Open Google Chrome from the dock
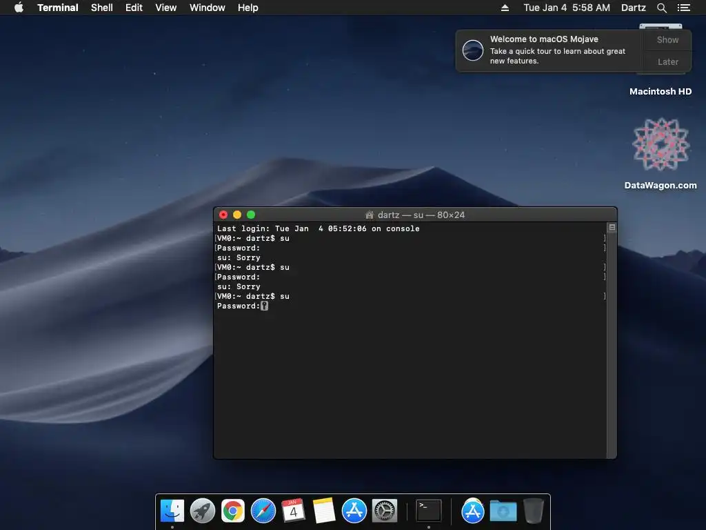The width and height of the screenshot is (706, 530). click(x=233, y=511)
